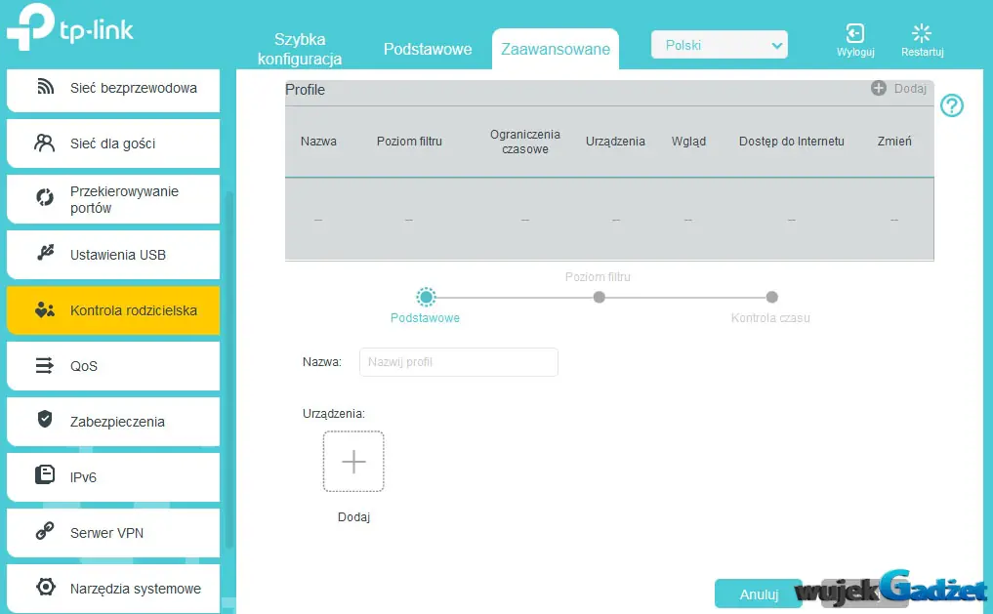993x614 pixels.
Task: Select the Kontrola czasu step dot
Action: (771, 297)
